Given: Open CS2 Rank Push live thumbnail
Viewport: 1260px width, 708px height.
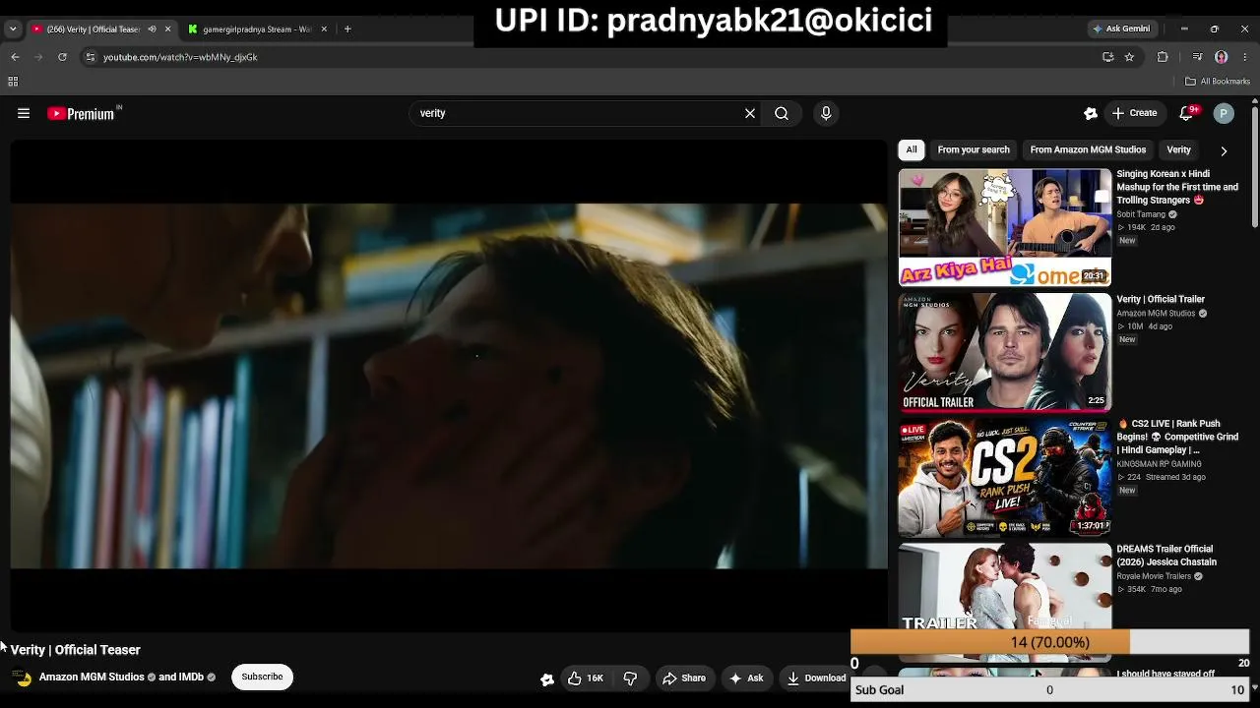Looking at the screenshot, I should click(x=1005, y=477).
